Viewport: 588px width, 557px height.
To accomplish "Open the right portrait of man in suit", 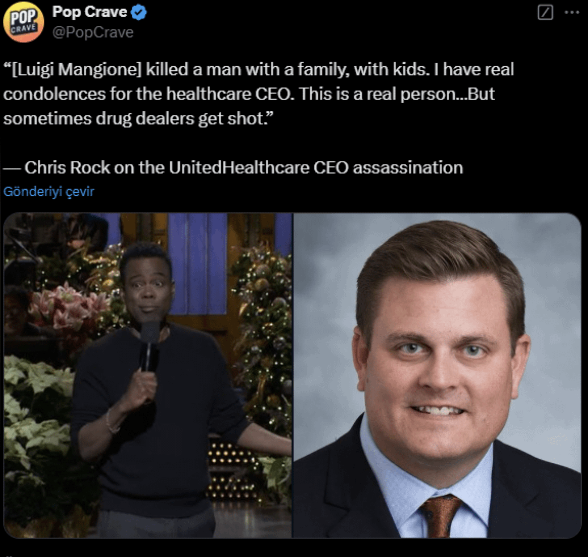I will click(x=437, y=375).
